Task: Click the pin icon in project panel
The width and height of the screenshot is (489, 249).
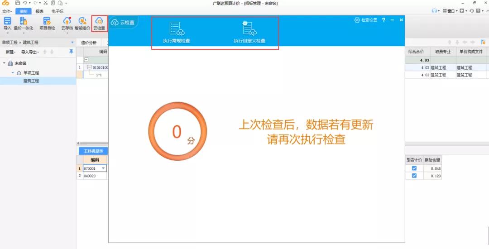Action: click(x=71, y=52)
